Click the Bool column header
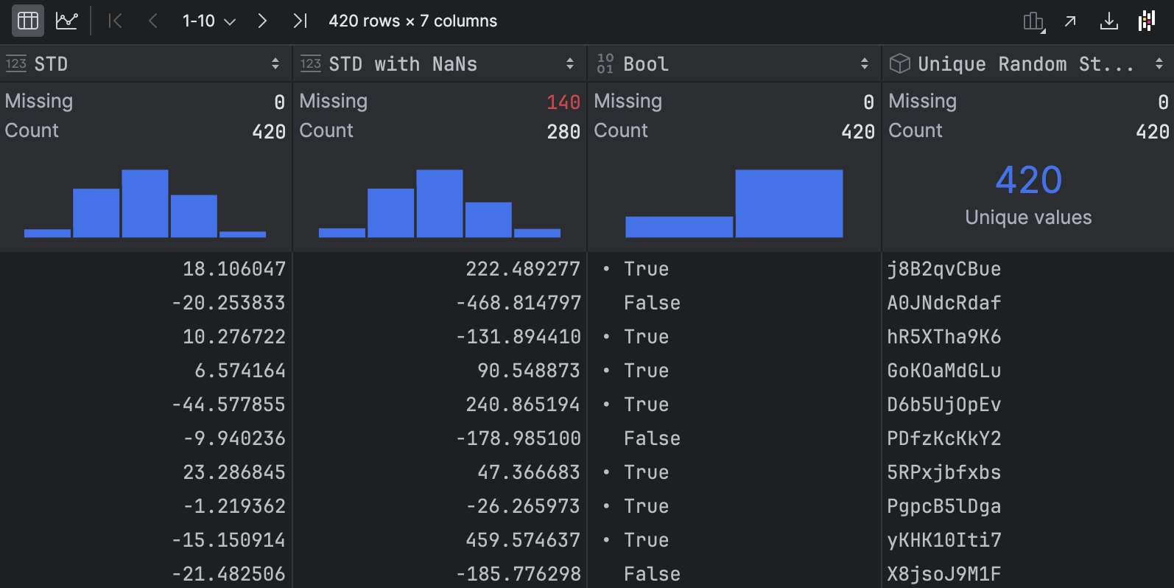 click(x=734, y=64)
